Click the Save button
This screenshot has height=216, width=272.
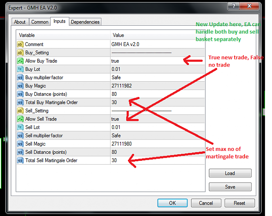coord(230,187)
